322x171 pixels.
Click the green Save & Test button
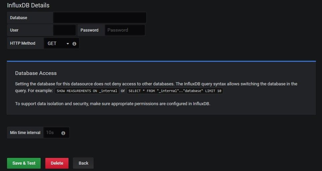pos(24,163)
